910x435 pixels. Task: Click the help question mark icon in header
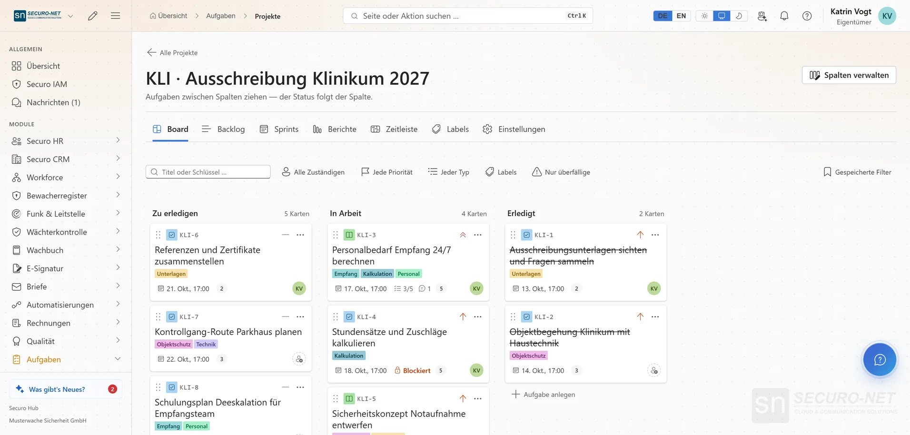tap(807, 16)
